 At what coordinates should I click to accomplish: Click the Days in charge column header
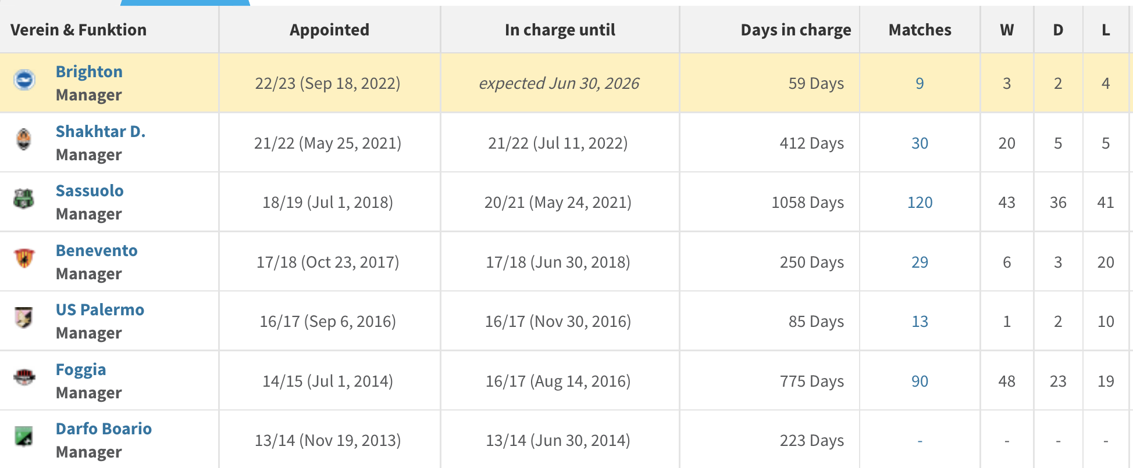pyautogui.click(x=796, y=30)
